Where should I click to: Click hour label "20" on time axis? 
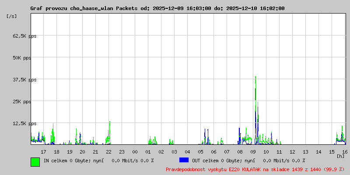coord(82,152)
